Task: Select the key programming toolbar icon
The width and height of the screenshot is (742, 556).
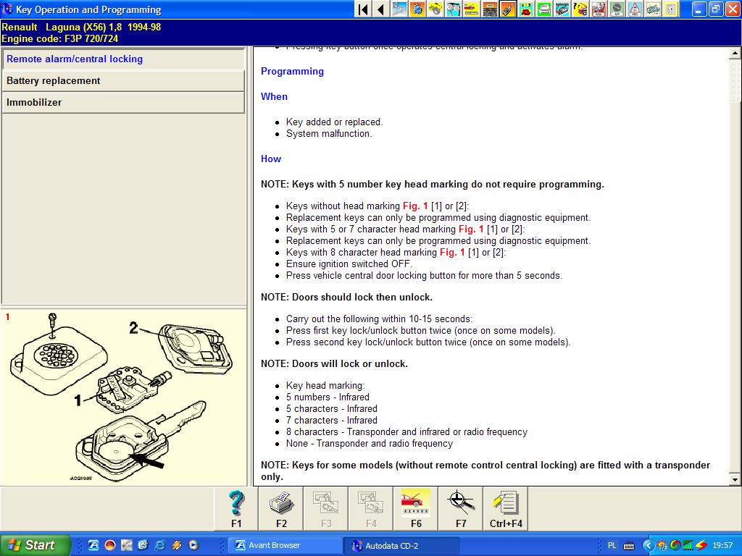Action: click(x=508, y=9)
